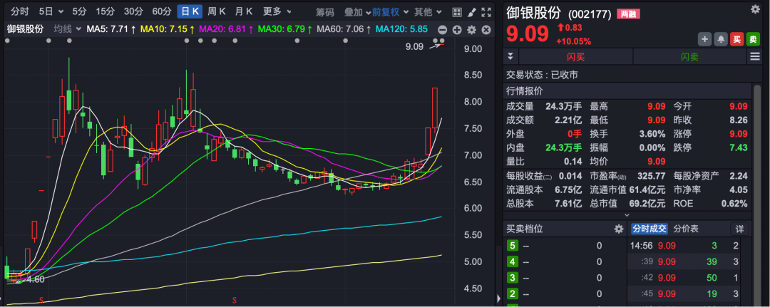
Task: Close the moving average indicator line
Action: [485, 29]
